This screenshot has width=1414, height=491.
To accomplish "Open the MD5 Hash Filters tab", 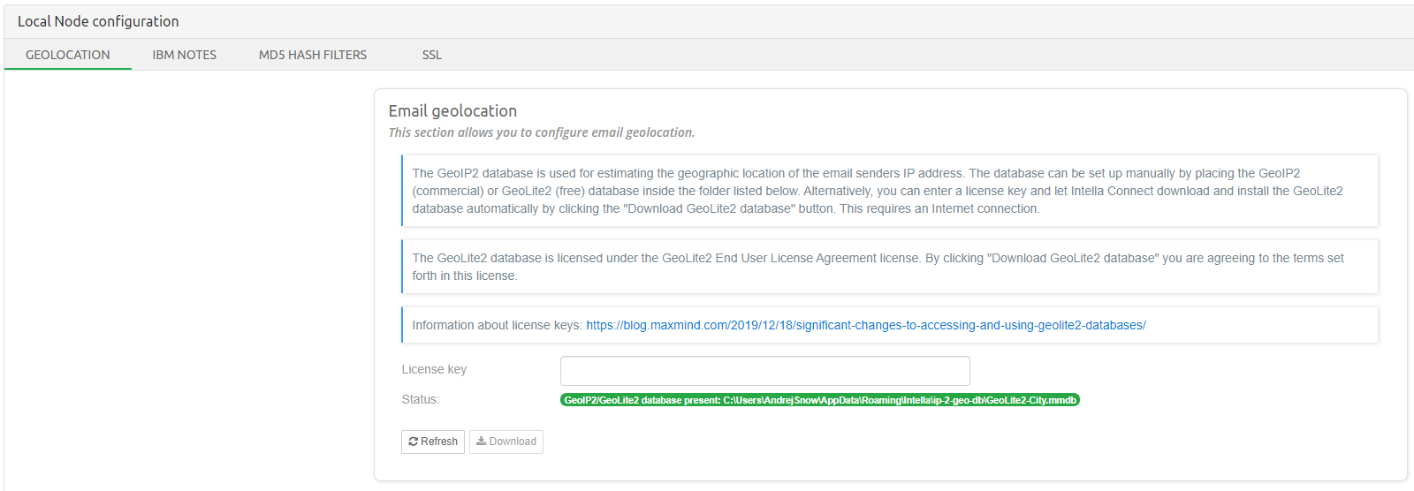I will pos(312,55).
